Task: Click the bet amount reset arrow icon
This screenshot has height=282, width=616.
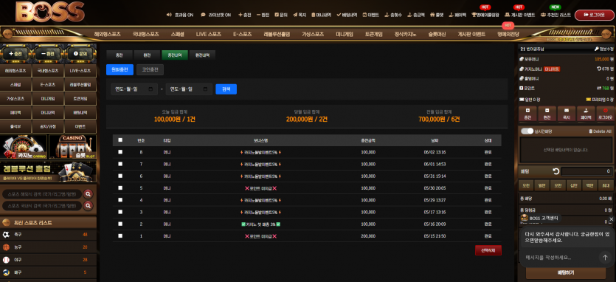Action: tap(556, 171)
